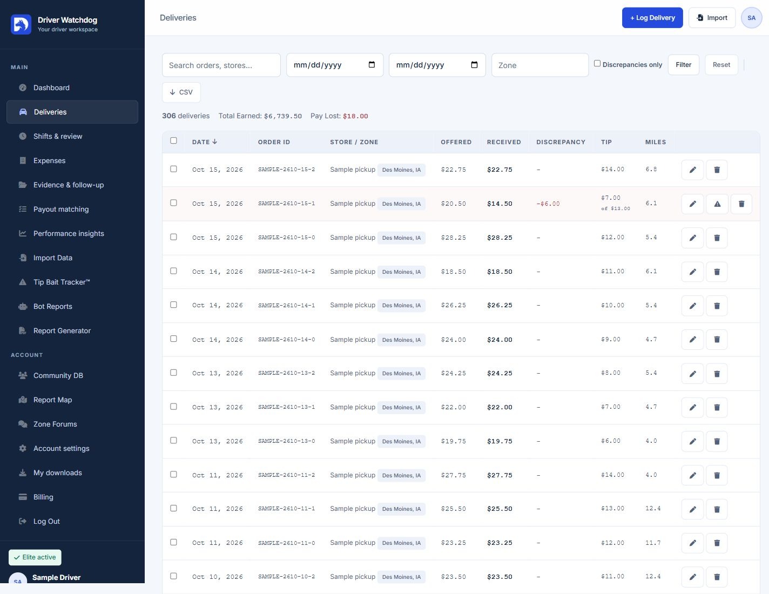Viewport: 769px width, 594px height.
Task: Click warning triangle icon on SAMPLE-2610-15-1 row
Action: pyautogui.click(x=717, y=204)
